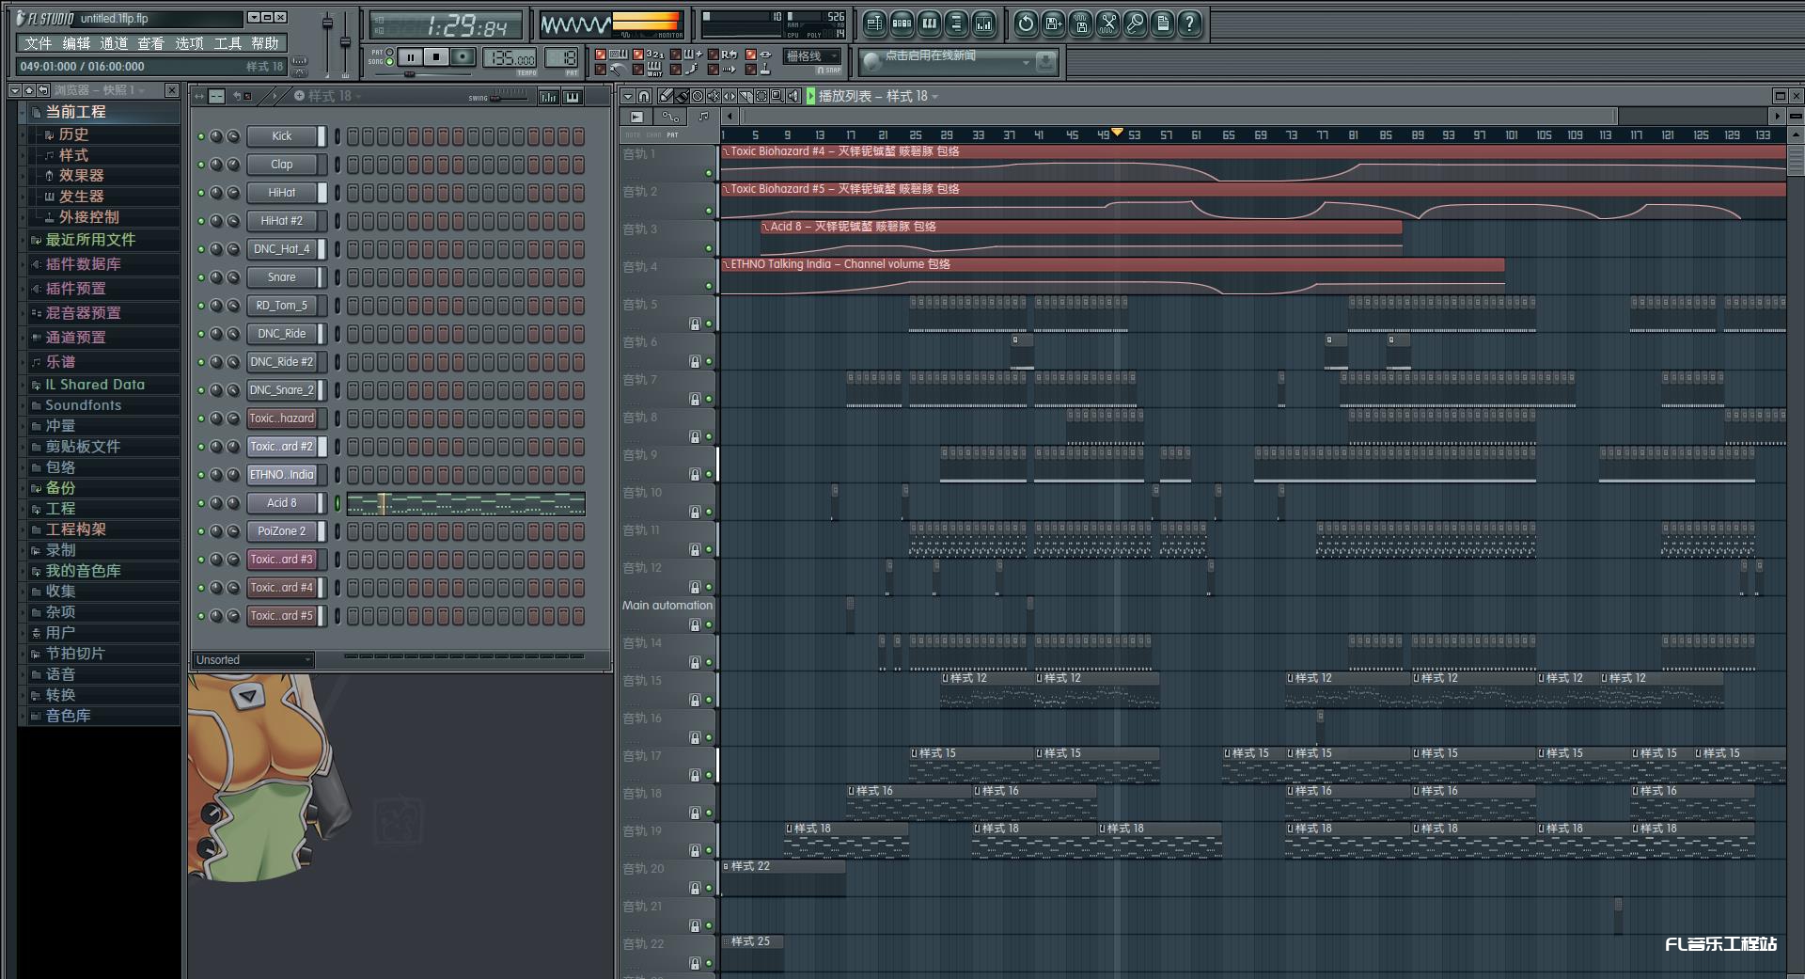
Task: Open the browser options dropdown arrow
Action: click(x=14, y=90)
